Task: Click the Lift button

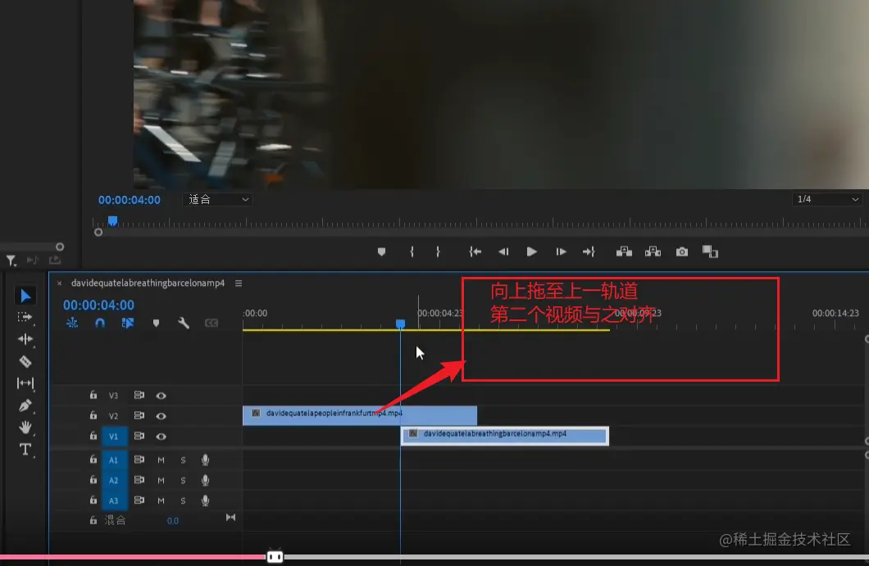Action: click(x=624, y=252)
